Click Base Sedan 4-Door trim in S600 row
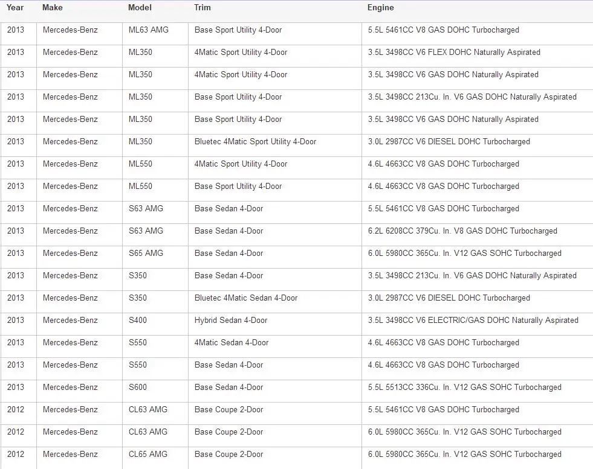 pos(274,391)
